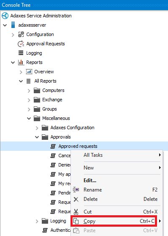Click the Adaxes Configuration folder icon
The image size is (168, 236).
[45, 128]
